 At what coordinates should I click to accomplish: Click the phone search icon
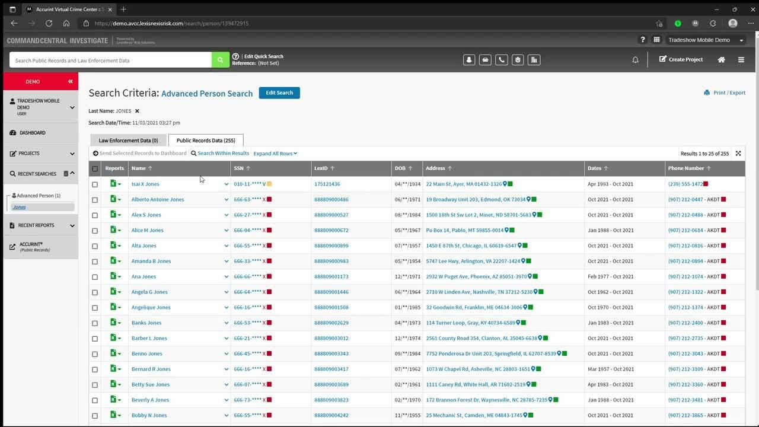coord(502,60)
